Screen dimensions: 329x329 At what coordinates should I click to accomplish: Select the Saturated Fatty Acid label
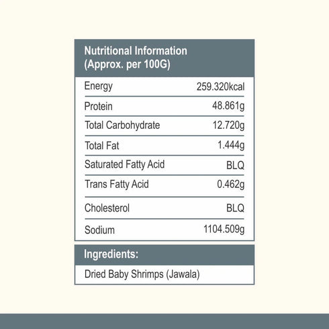point(125,164)
